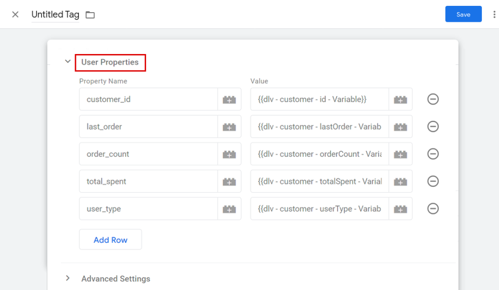Open variable picker for user_type value field
499x290 pixels.
click(x=400, y=208)
